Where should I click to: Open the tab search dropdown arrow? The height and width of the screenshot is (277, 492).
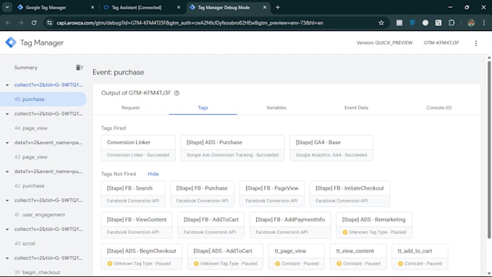pos(7,7)
